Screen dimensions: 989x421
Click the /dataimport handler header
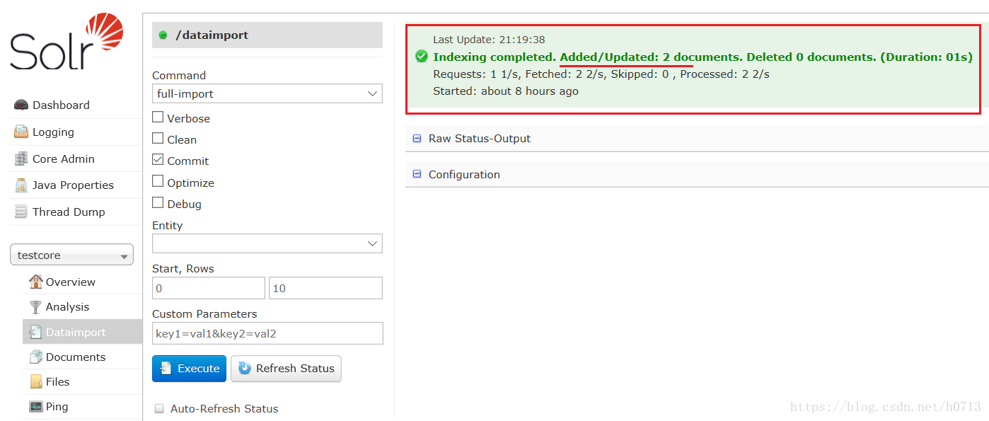[267, 35]
